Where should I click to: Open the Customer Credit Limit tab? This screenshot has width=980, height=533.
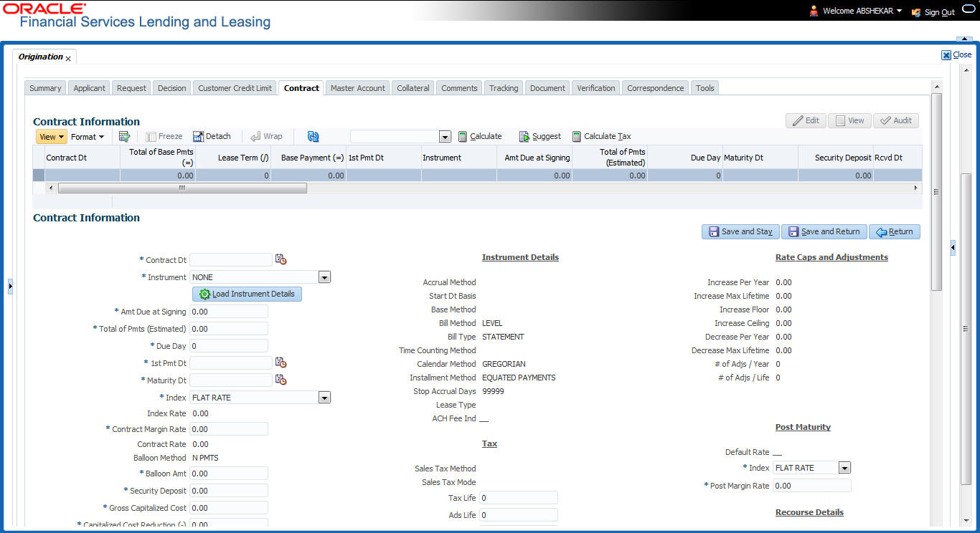tap(235, 88)
